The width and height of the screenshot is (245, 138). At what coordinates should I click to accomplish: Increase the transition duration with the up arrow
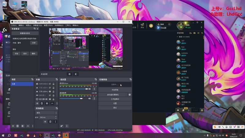(56, 117)
